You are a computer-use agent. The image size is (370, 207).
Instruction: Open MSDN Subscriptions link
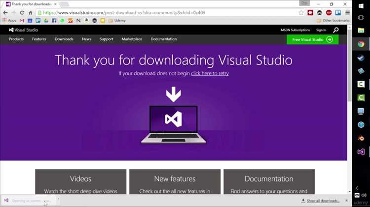[x=295, y=30]
